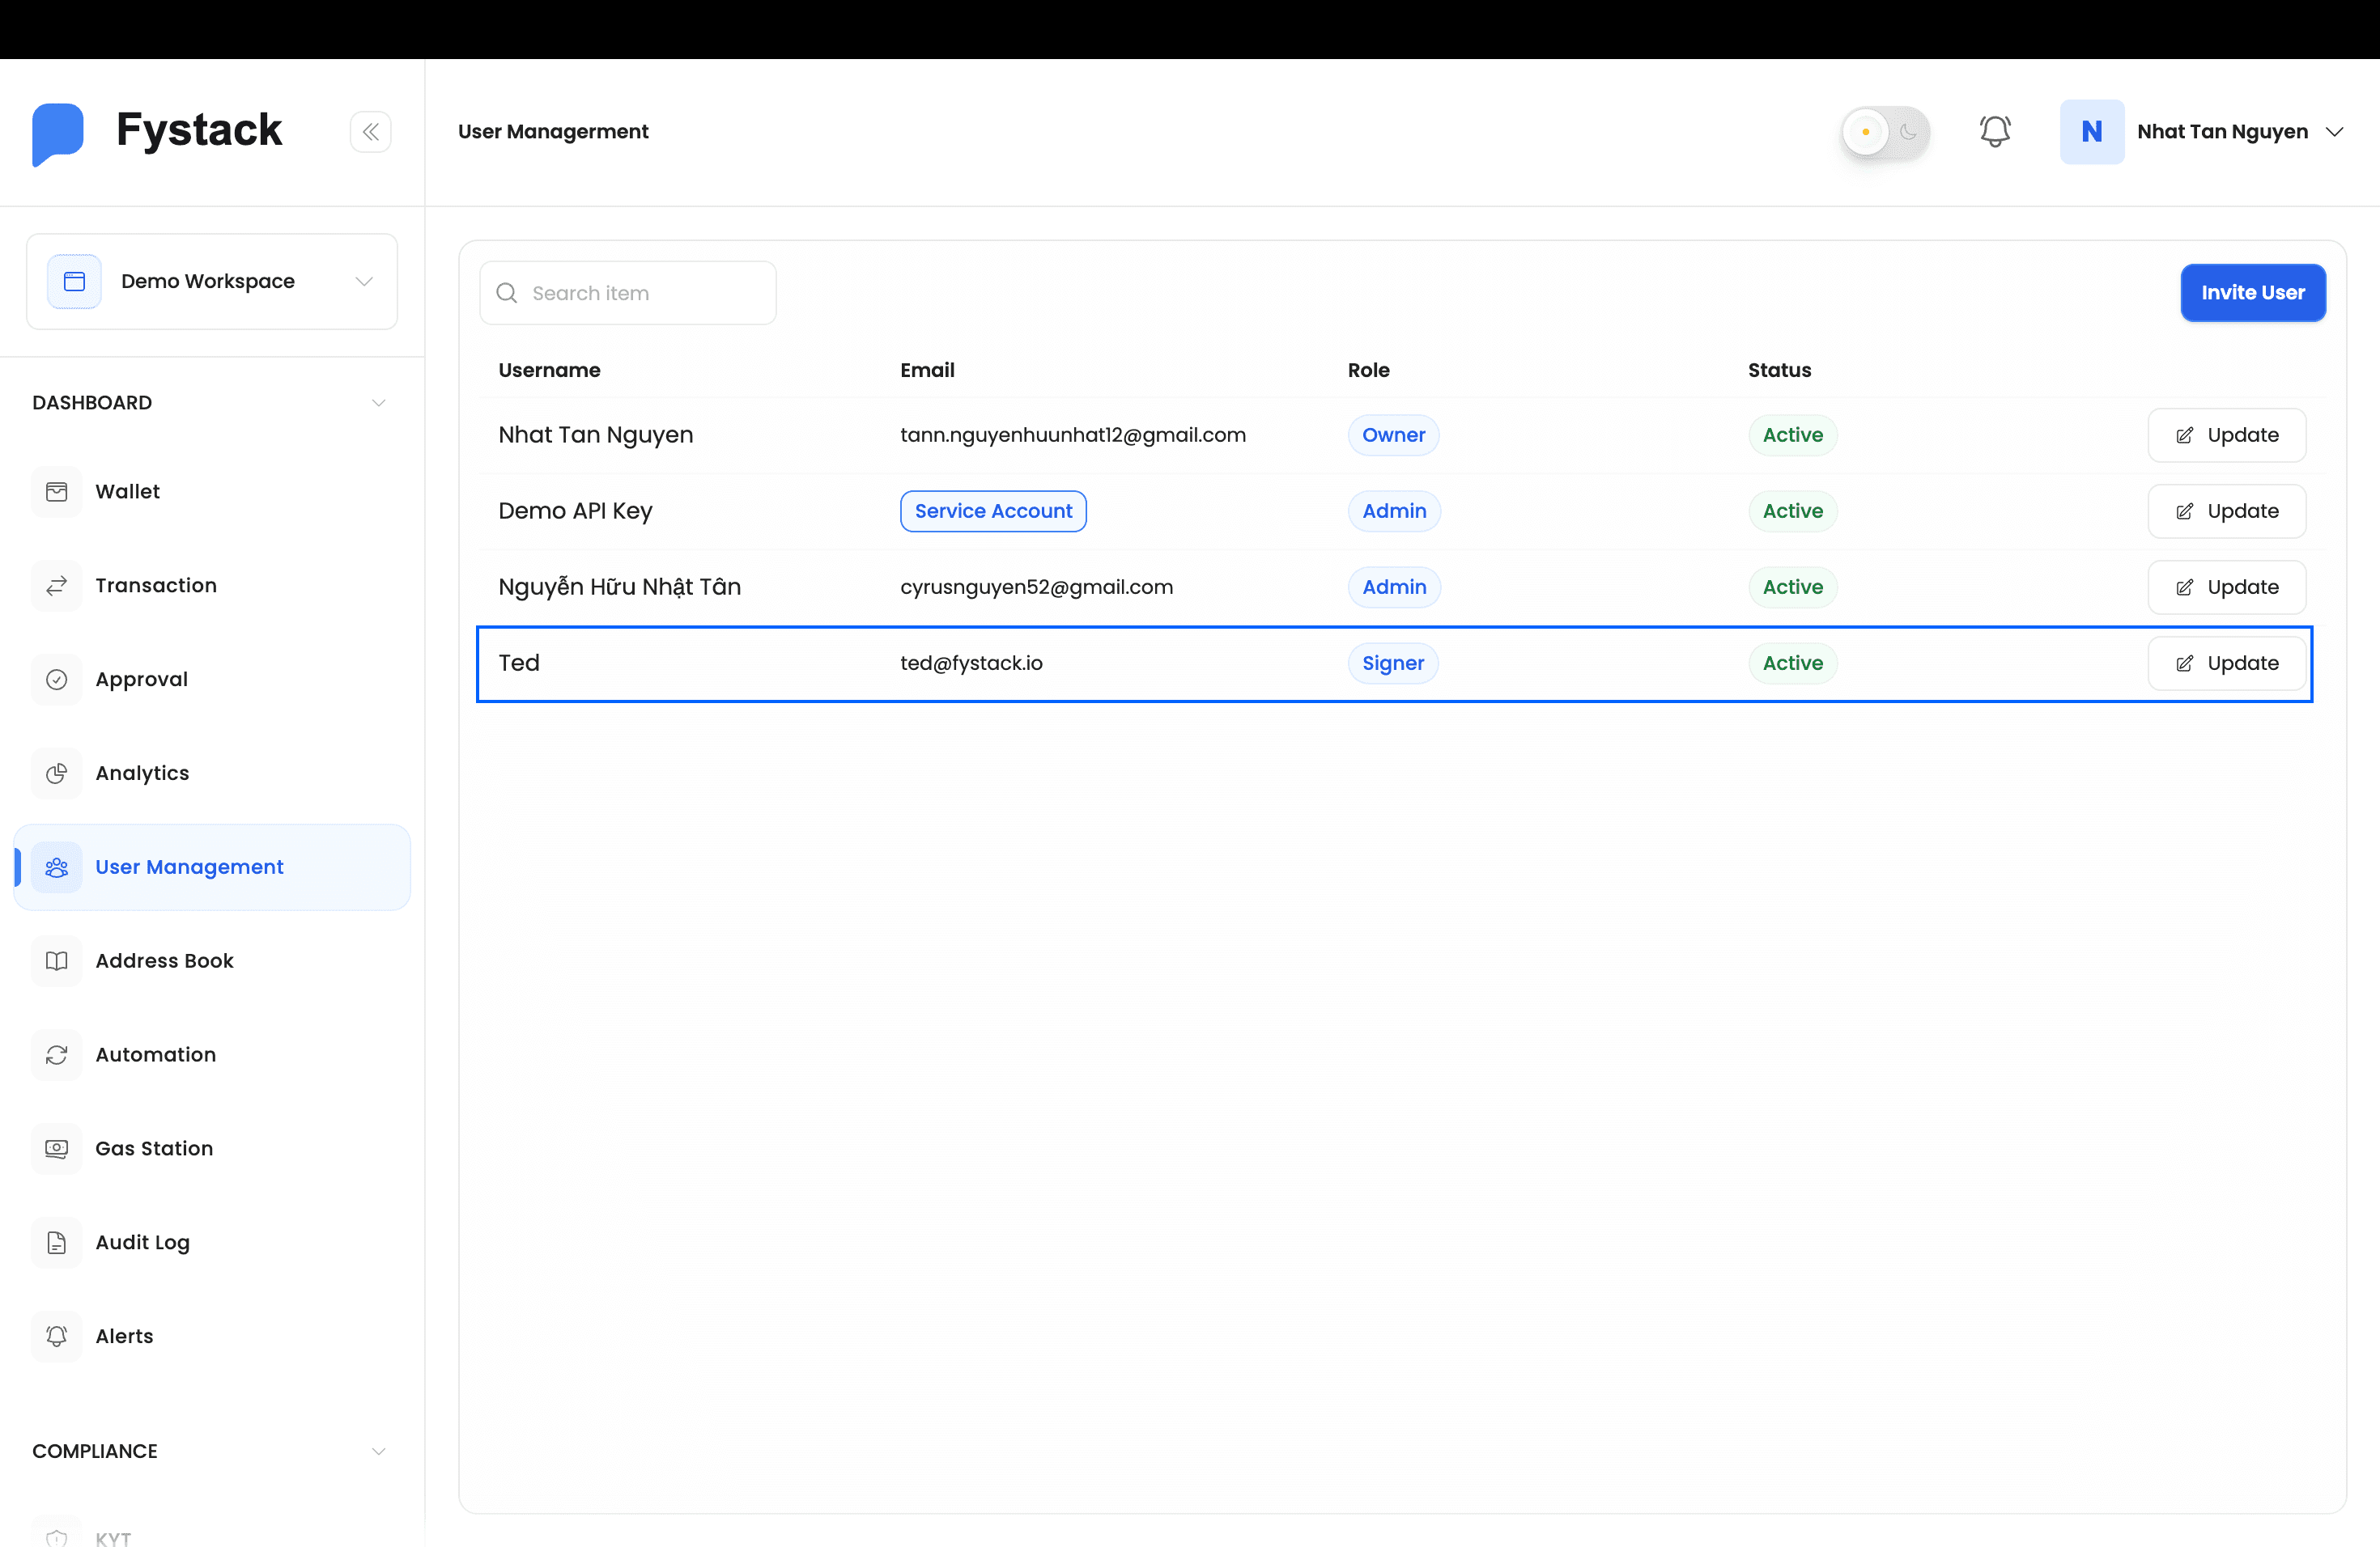
Task: Select the Automation sync icon
Action: (57, 1054)
